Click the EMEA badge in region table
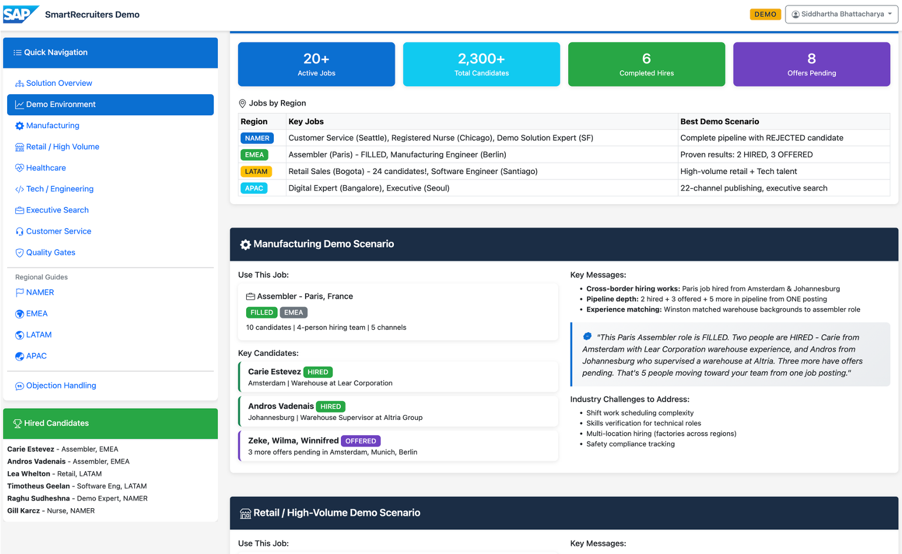Image resolution: width=902 pixels, height=554 pixels. pyautogui.click(x=254, y=155)
